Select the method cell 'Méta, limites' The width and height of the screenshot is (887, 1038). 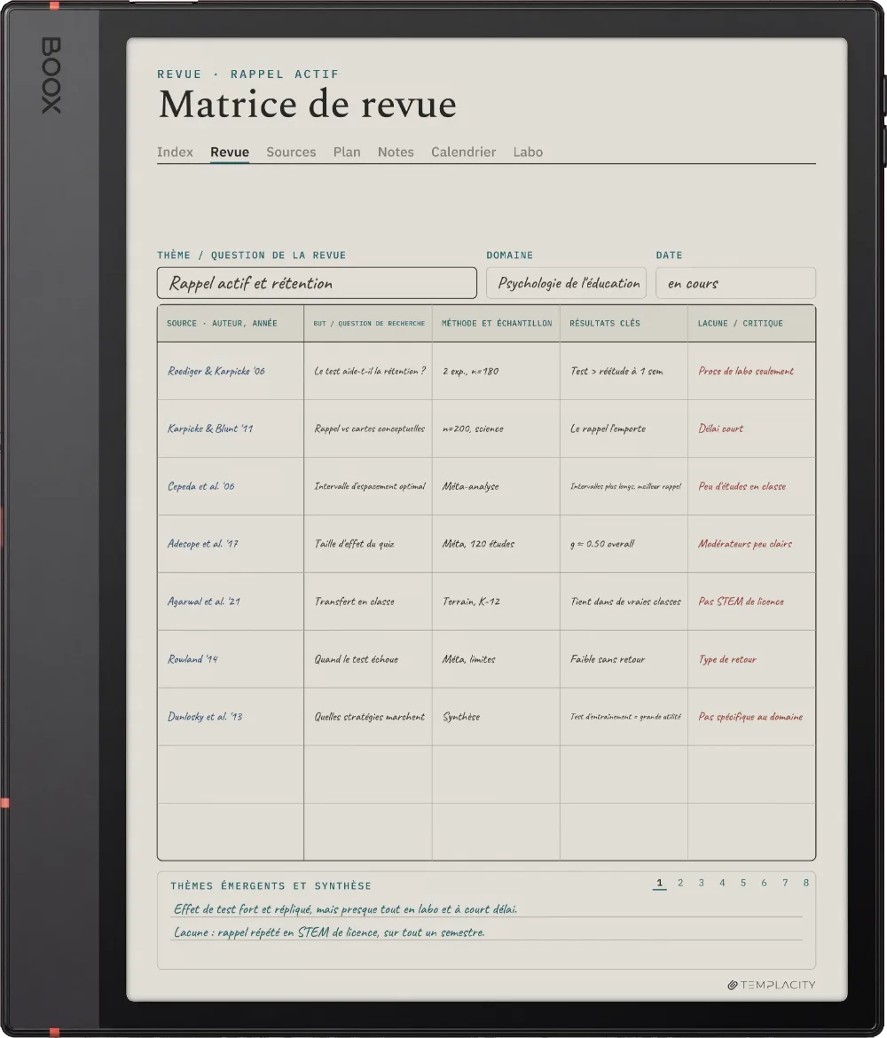(496, 658)
